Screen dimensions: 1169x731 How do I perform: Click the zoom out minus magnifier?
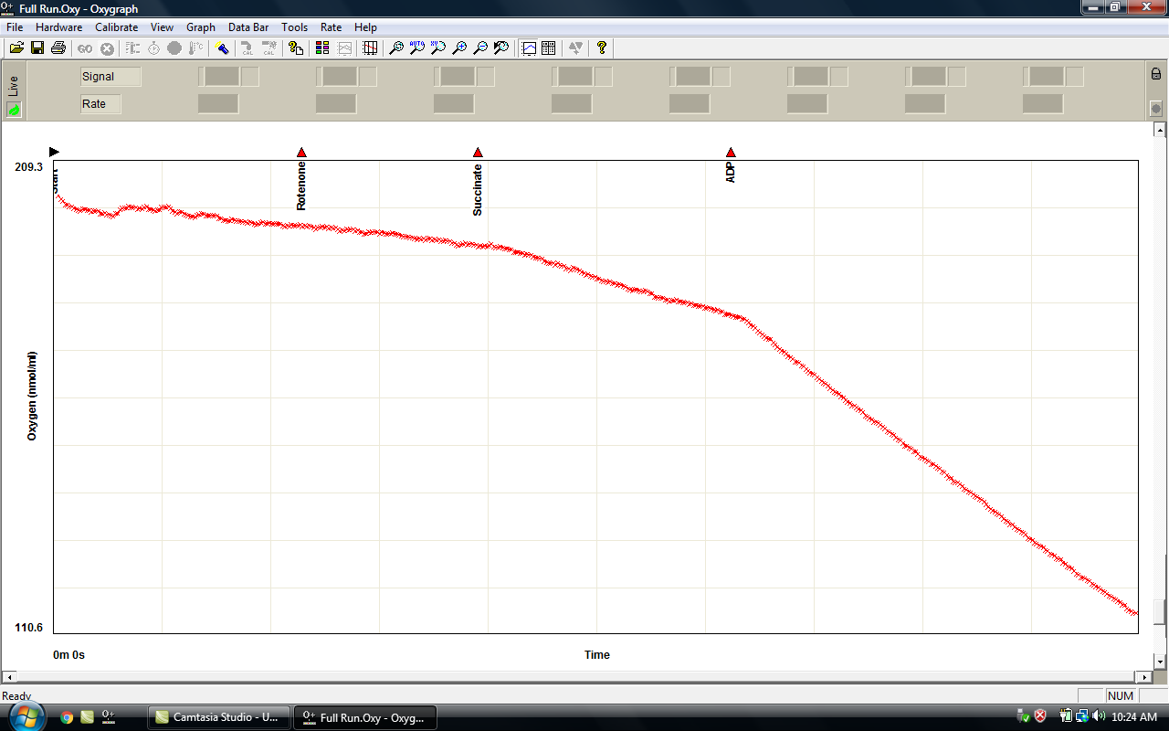(480, 48)
